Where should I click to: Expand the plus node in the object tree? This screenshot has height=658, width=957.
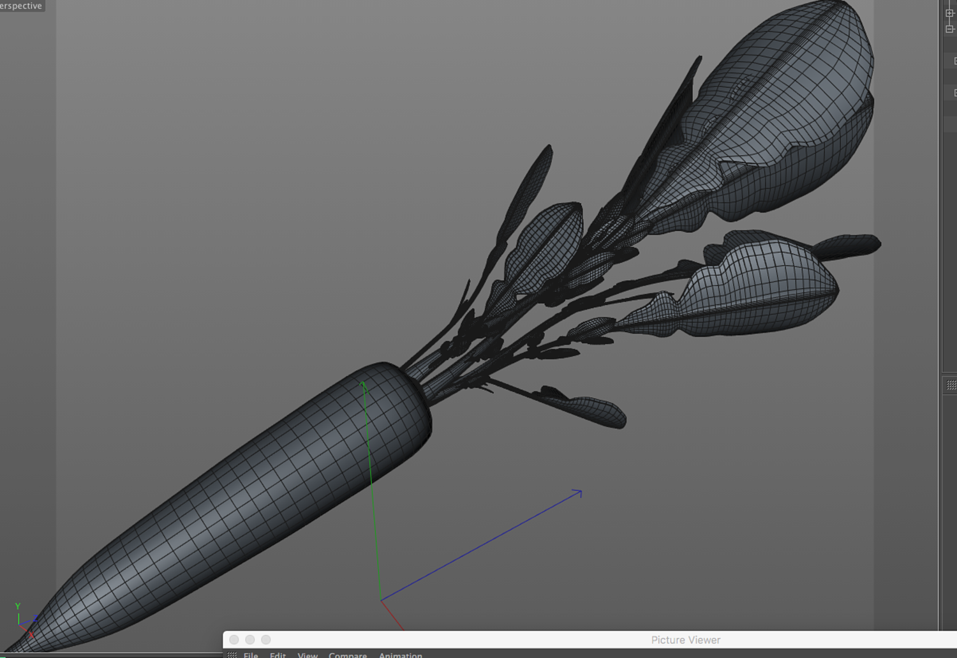click(950, 13)
